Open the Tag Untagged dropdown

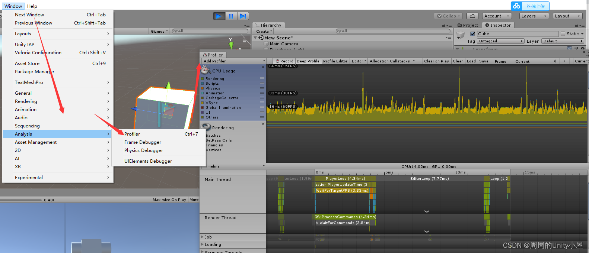click(501, 41)
